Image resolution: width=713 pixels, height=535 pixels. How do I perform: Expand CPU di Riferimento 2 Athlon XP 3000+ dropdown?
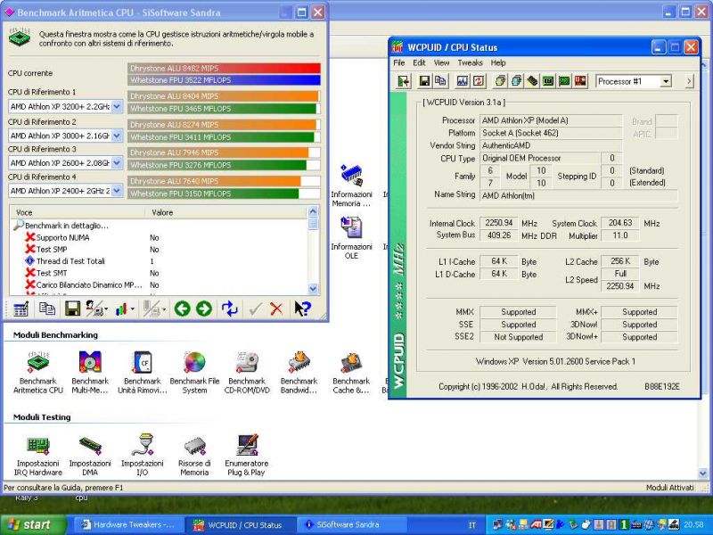pos(117,136)
